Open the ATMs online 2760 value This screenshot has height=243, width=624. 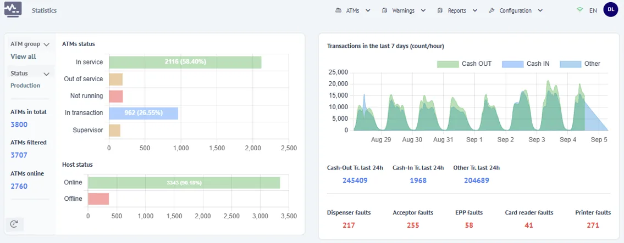(x=19, y=186)
